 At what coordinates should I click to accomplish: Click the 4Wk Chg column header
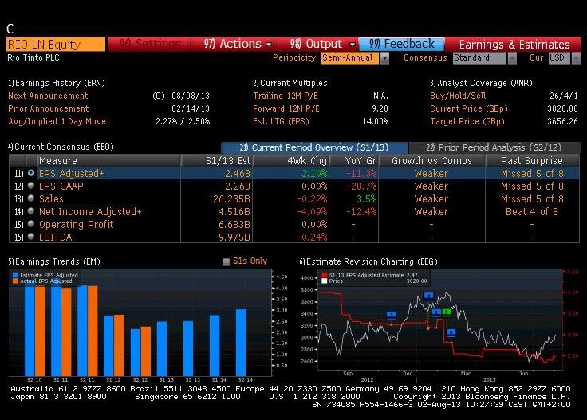pyautogui.click(x=291, y=160)
